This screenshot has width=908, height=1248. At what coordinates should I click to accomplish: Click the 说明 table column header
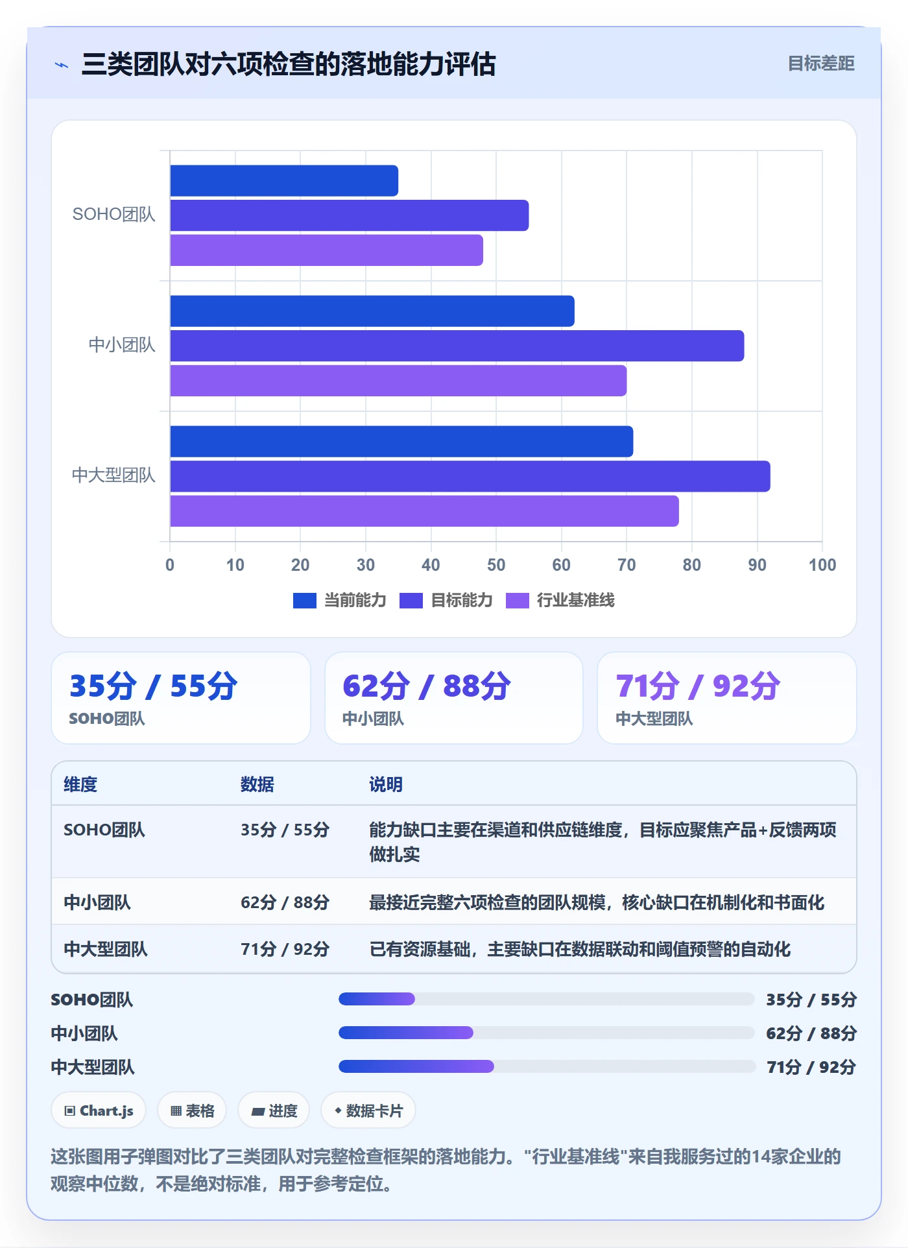[386, 784]
